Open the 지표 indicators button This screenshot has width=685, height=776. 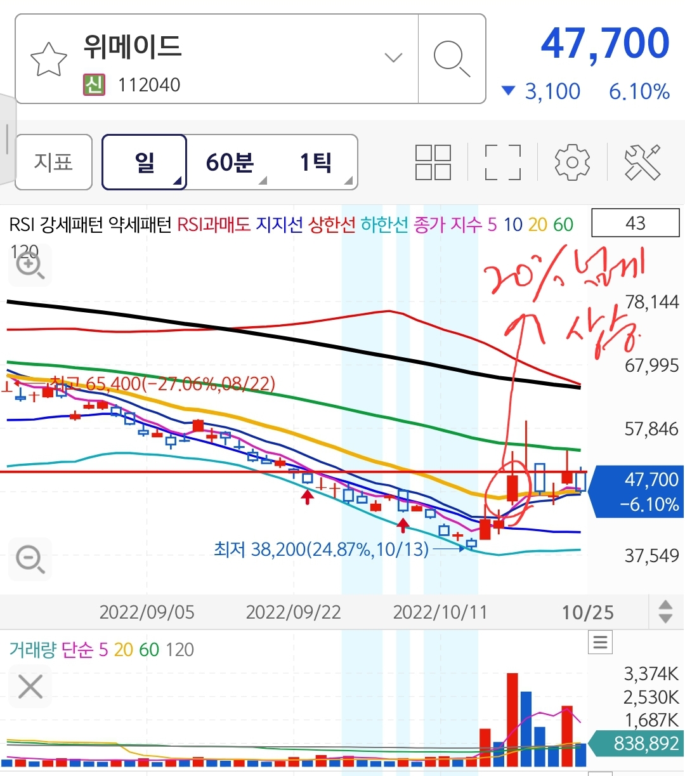(54, 162)
